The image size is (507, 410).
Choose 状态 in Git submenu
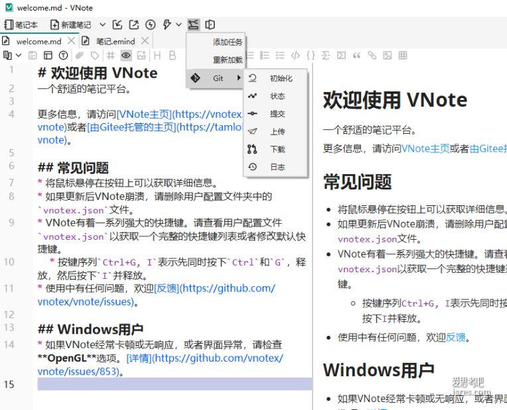(x=275, y=96)
